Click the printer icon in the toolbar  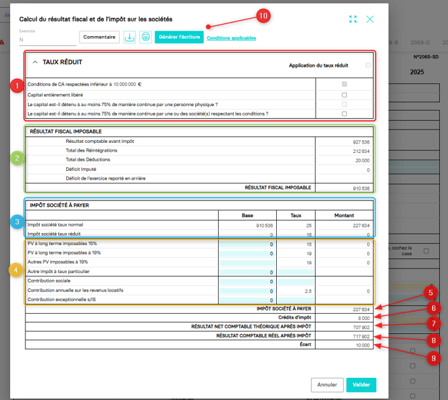point(145,37)
